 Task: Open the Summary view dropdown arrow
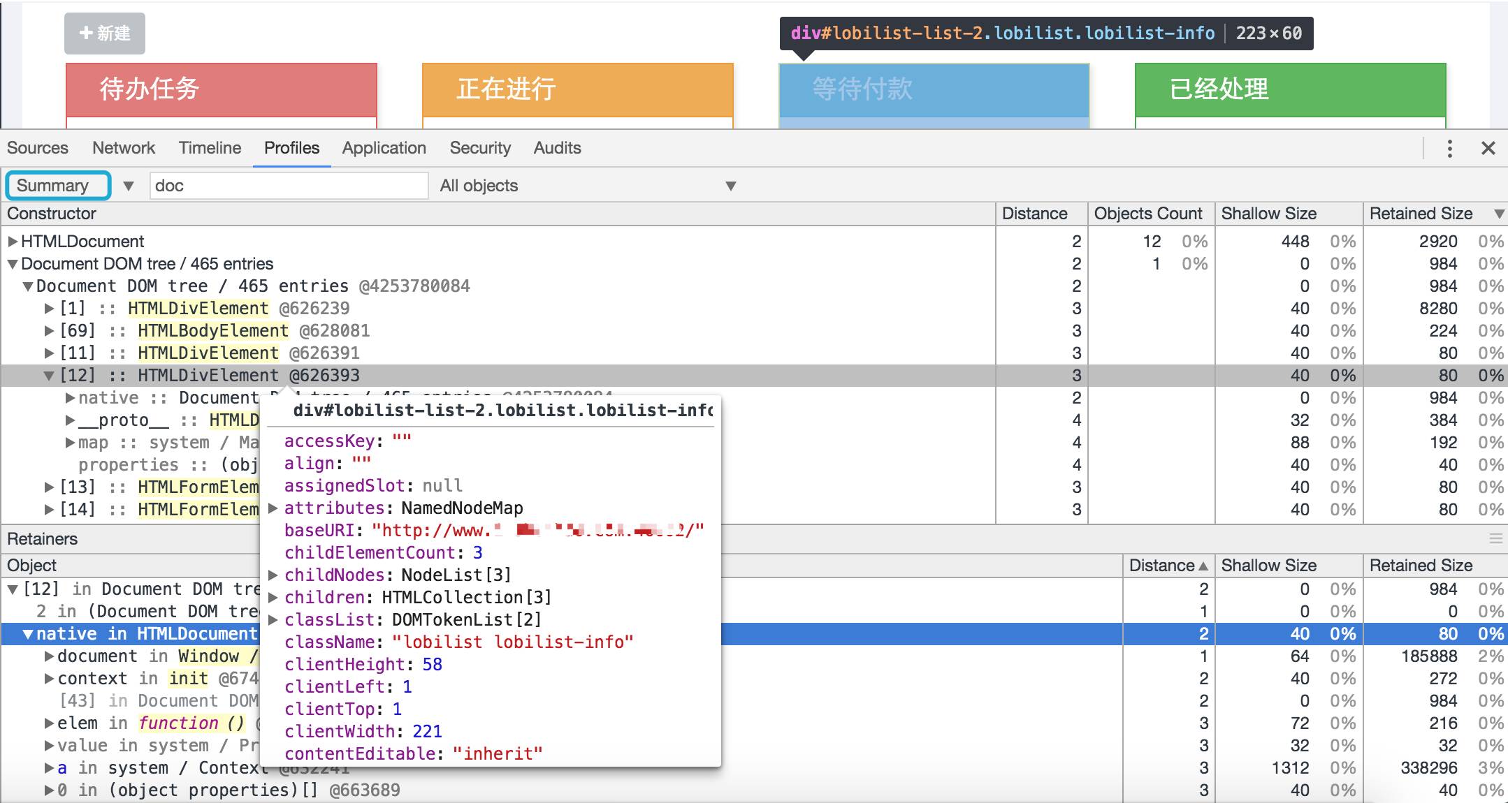click(129, 186)
